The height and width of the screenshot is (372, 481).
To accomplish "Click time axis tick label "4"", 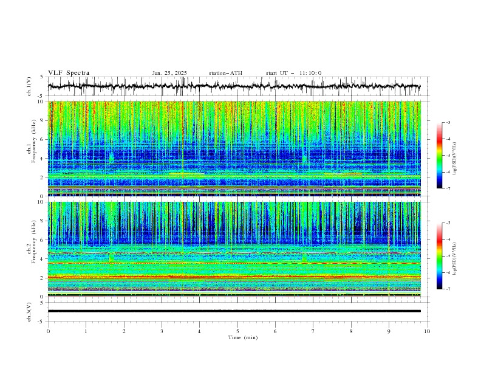I will (199, 331).
